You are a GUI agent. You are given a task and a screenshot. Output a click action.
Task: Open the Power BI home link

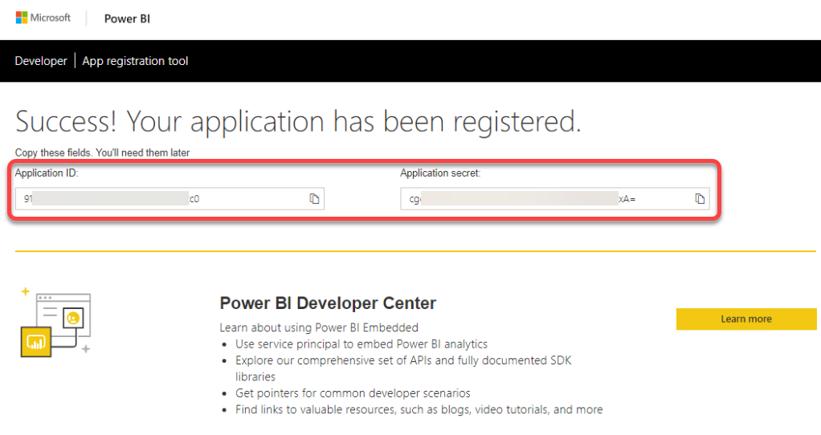(x=127, y=18)
